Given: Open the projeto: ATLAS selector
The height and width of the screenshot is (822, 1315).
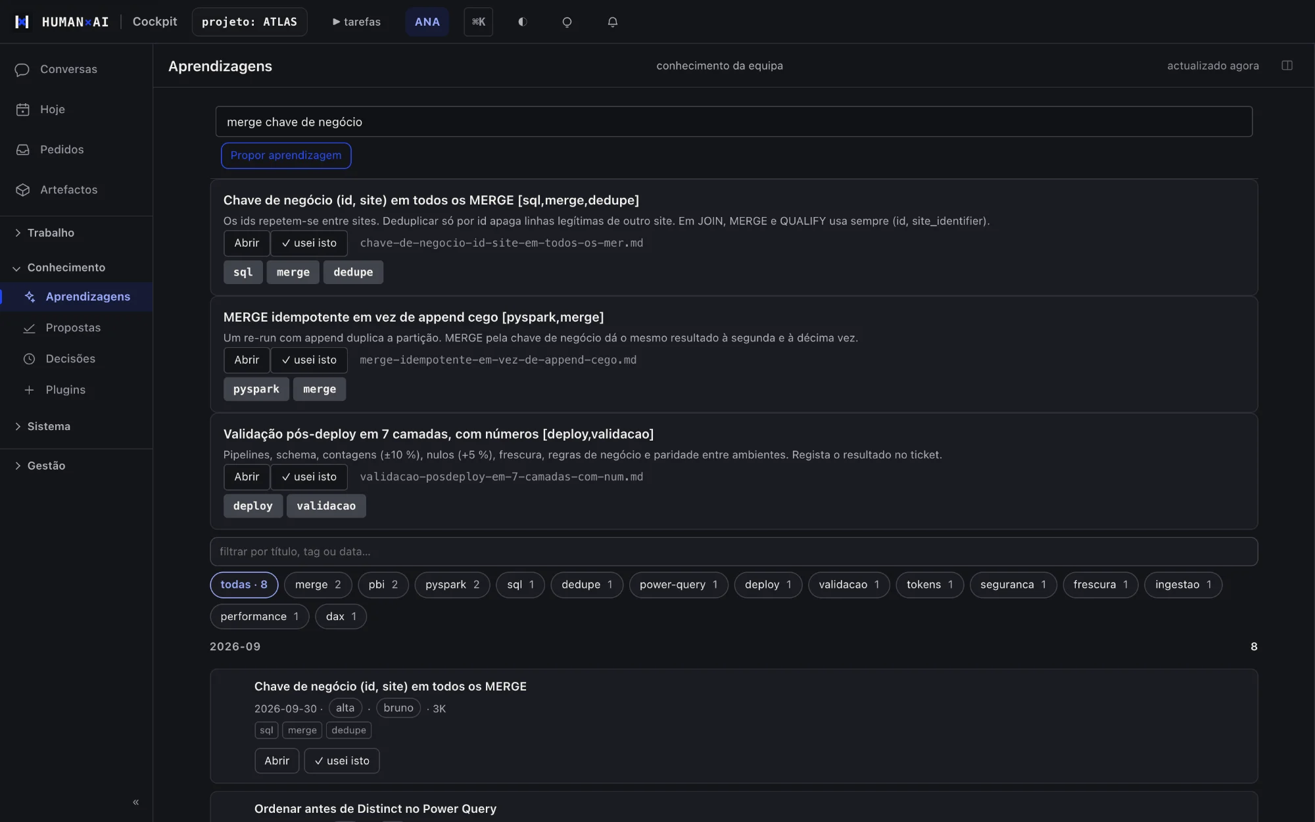Looking at the screenshot, I should pyautogui.click(x=249, y=22).
